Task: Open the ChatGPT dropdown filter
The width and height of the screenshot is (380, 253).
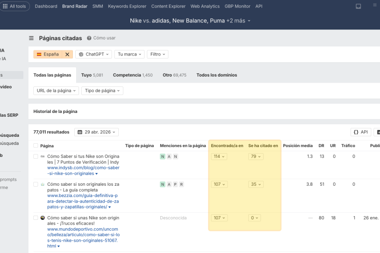Action: tap(93, 54)
